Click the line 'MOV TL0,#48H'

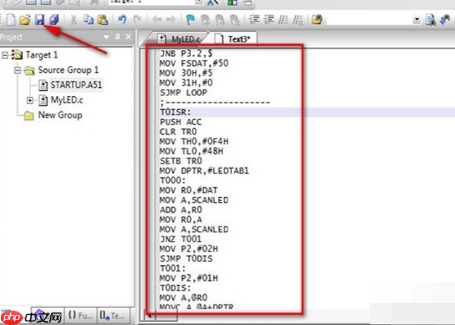click(x=192, y=151)
